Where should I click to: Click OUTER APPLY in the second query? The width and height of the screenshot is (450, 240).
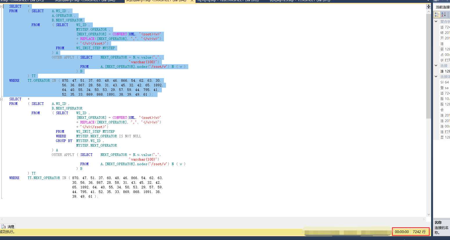coord(63,155)
